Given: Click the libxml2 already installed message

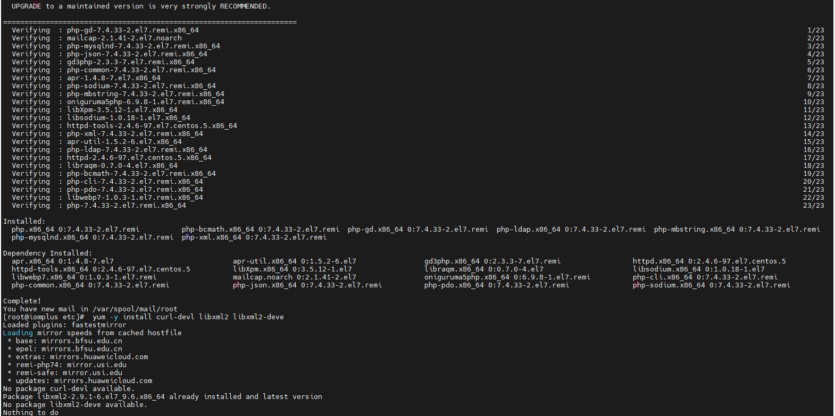Looking at the screenshot, I should [162, 396].
